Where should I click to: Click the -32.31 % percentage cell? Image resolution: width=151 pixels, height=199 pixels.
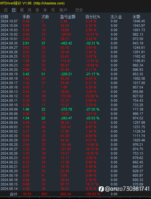click(x=92, y=43)
